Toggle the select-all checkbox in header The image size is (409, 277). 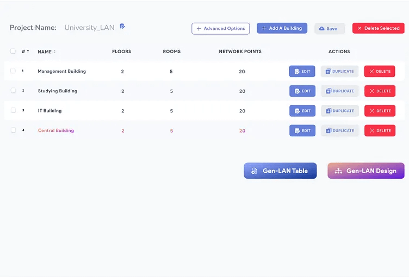click(x=13, y=52)
